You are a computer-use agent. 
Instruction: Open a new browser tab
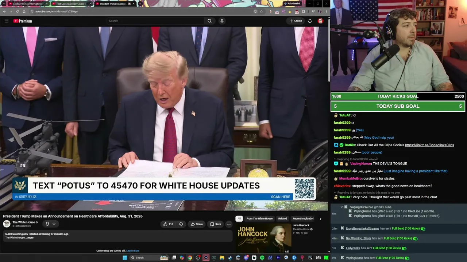(x=140, y=4)
